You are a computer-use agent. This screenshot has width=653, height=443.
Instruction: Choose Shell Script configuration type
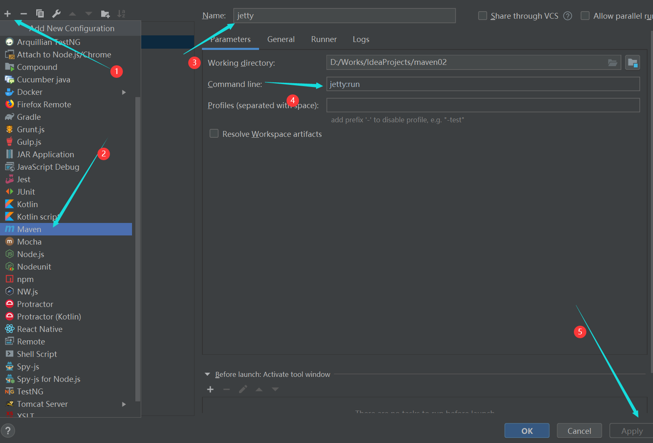click(67, 354)
